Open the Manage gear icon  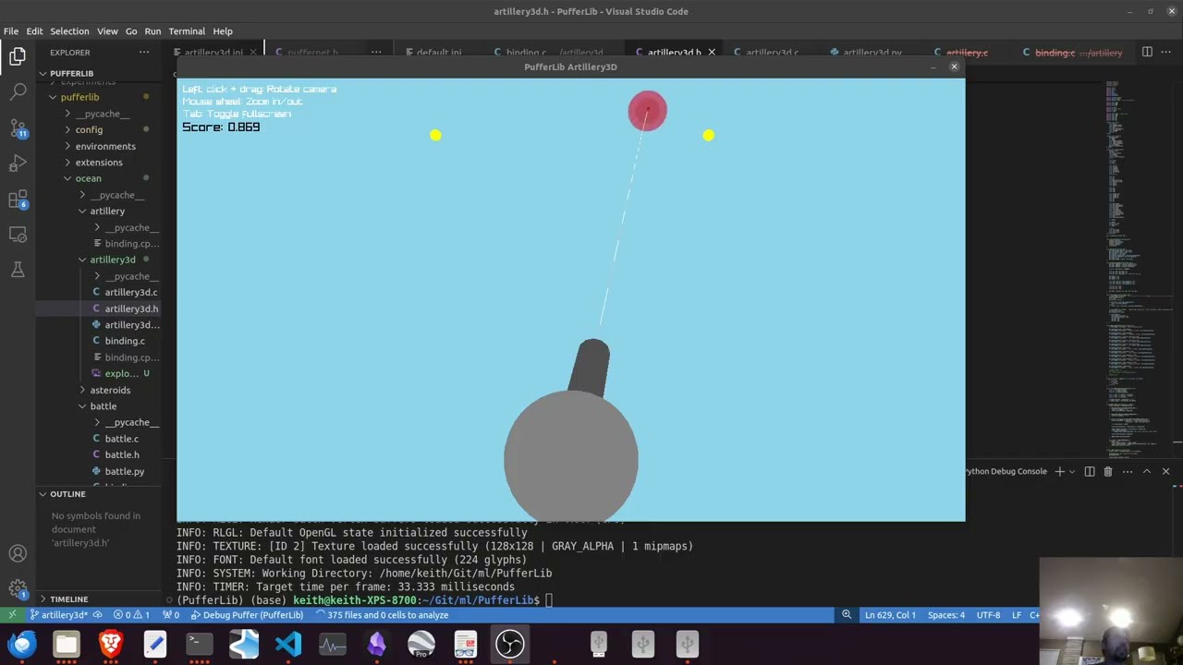point(18,589)
